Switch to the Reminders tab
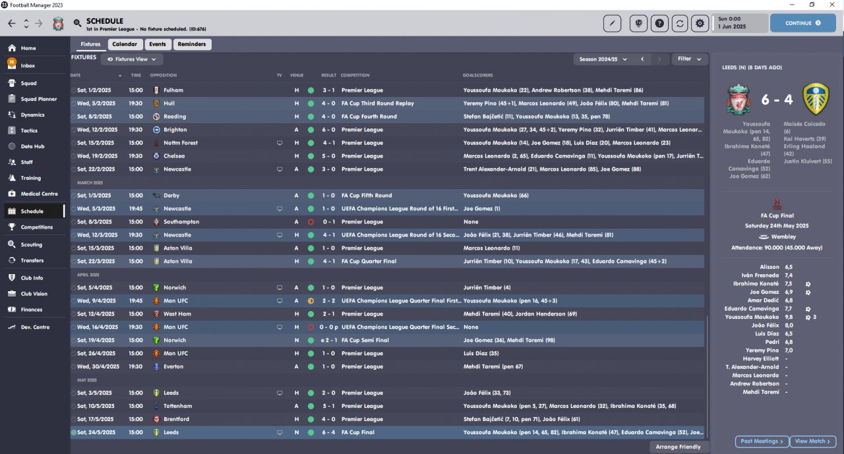This screenshot has height=454, width=844. (x=192, y=44)
